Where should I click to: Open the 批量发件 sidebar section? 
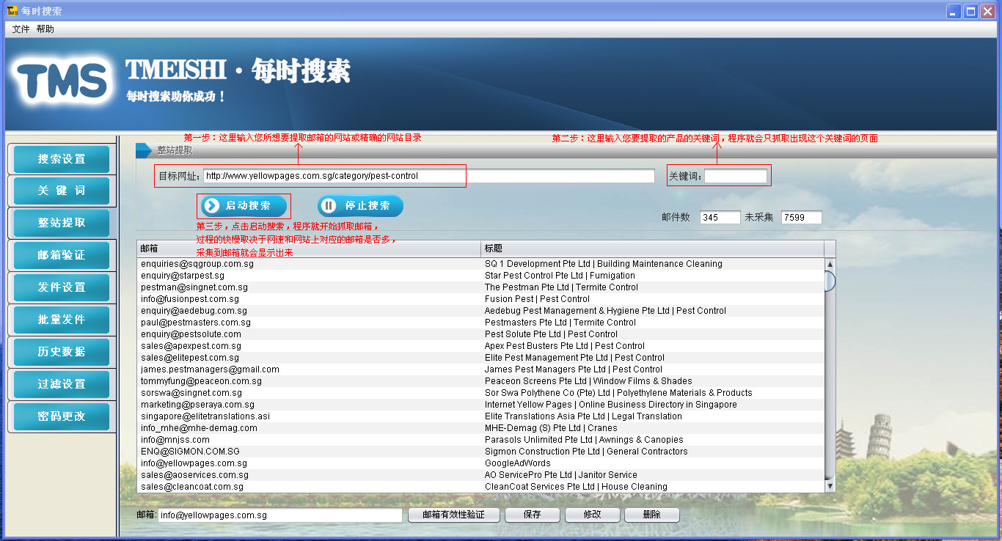tap(62, 320)
